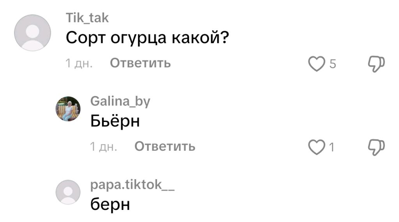Tap the like count 5 on Tik_tak's comment

(x=332, y=64)
